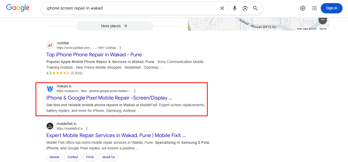
Task: Click the Google logo
Action: click(x=18, y=8)
